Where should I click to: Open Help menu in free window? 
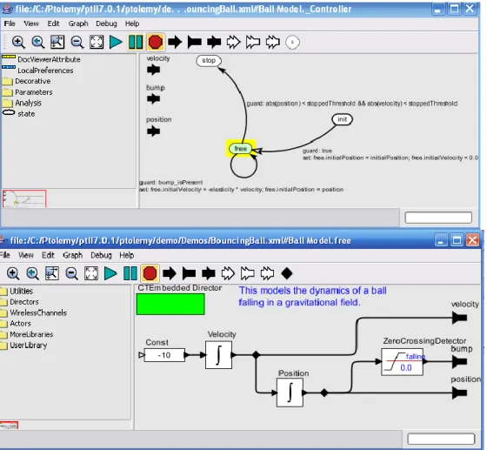[x=127, y=255]
